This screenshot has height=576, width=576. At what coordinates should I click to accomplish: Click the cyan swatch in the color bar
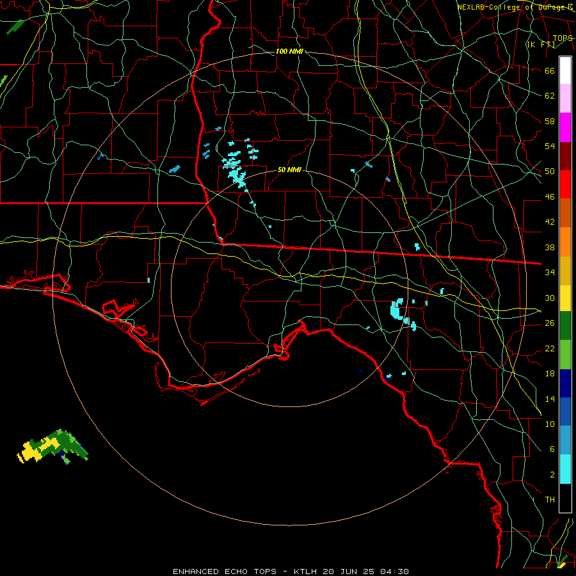click(565, 469)
